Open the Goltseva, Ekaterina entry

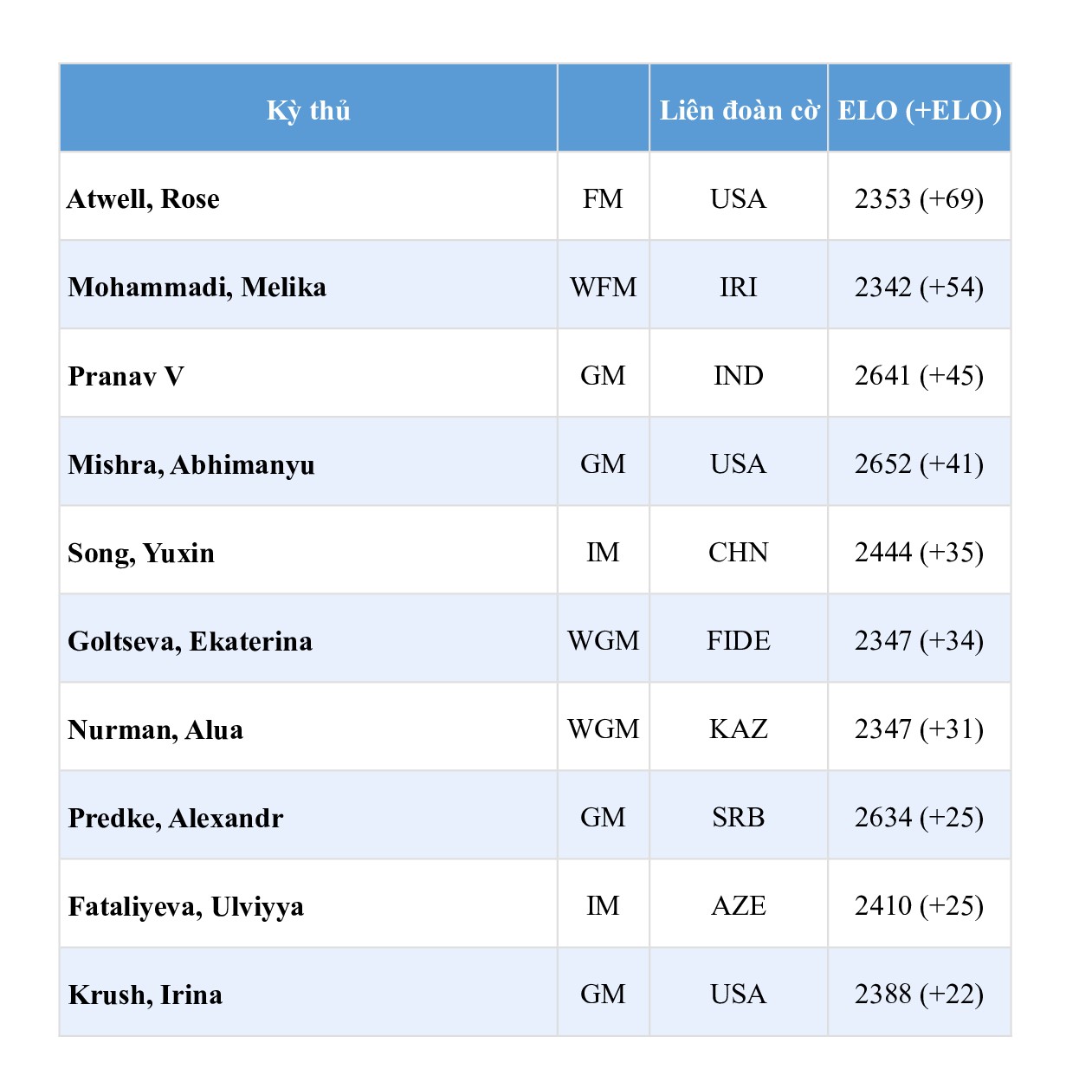[191, 642]
